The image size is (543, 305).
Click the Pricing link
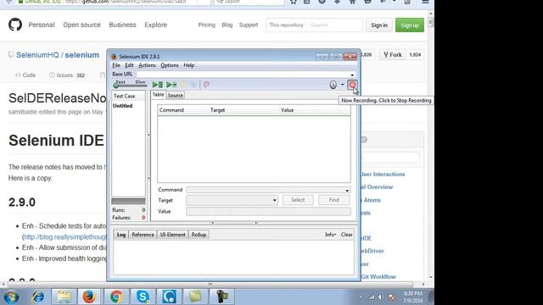[x=207, y=25]
